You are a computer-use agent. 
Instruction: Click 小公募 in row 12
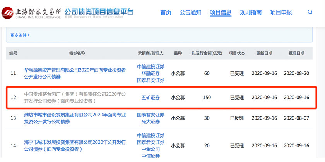point(178,98)
